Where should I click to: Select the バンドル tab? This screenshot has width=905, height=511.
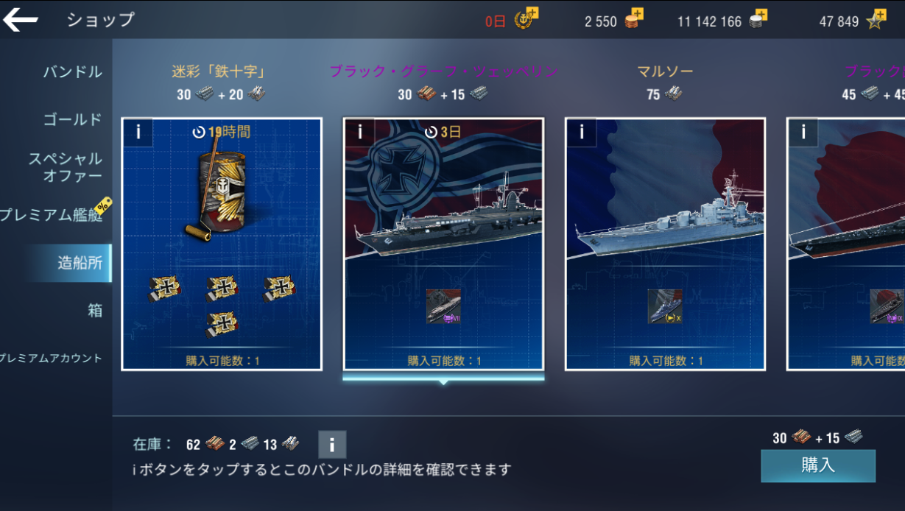coord(72,72)
